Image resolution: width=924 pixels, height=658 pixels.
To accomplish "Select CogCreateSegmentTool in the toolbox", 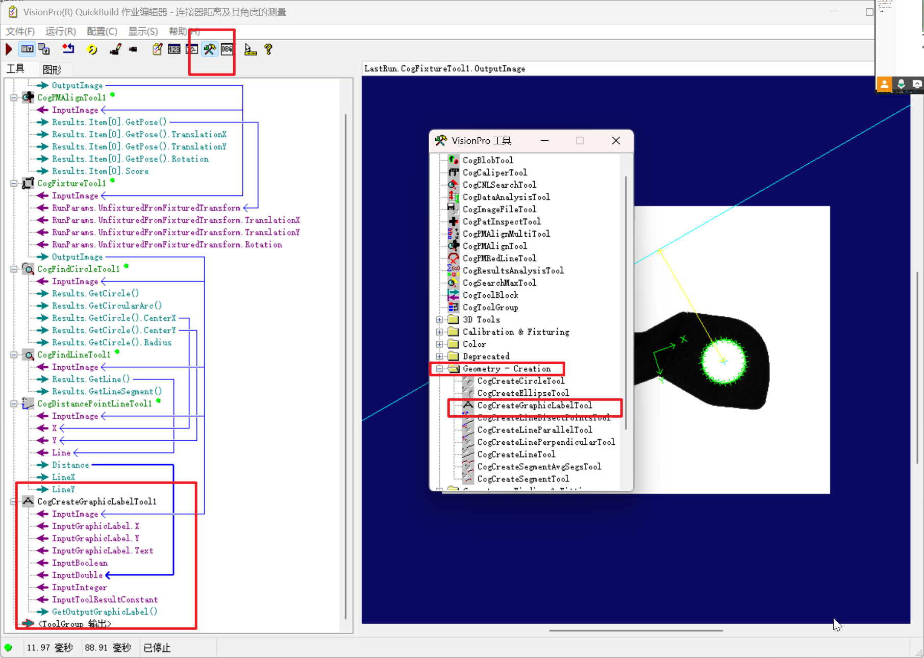I will pyautogui.click(x=523, y=478).
